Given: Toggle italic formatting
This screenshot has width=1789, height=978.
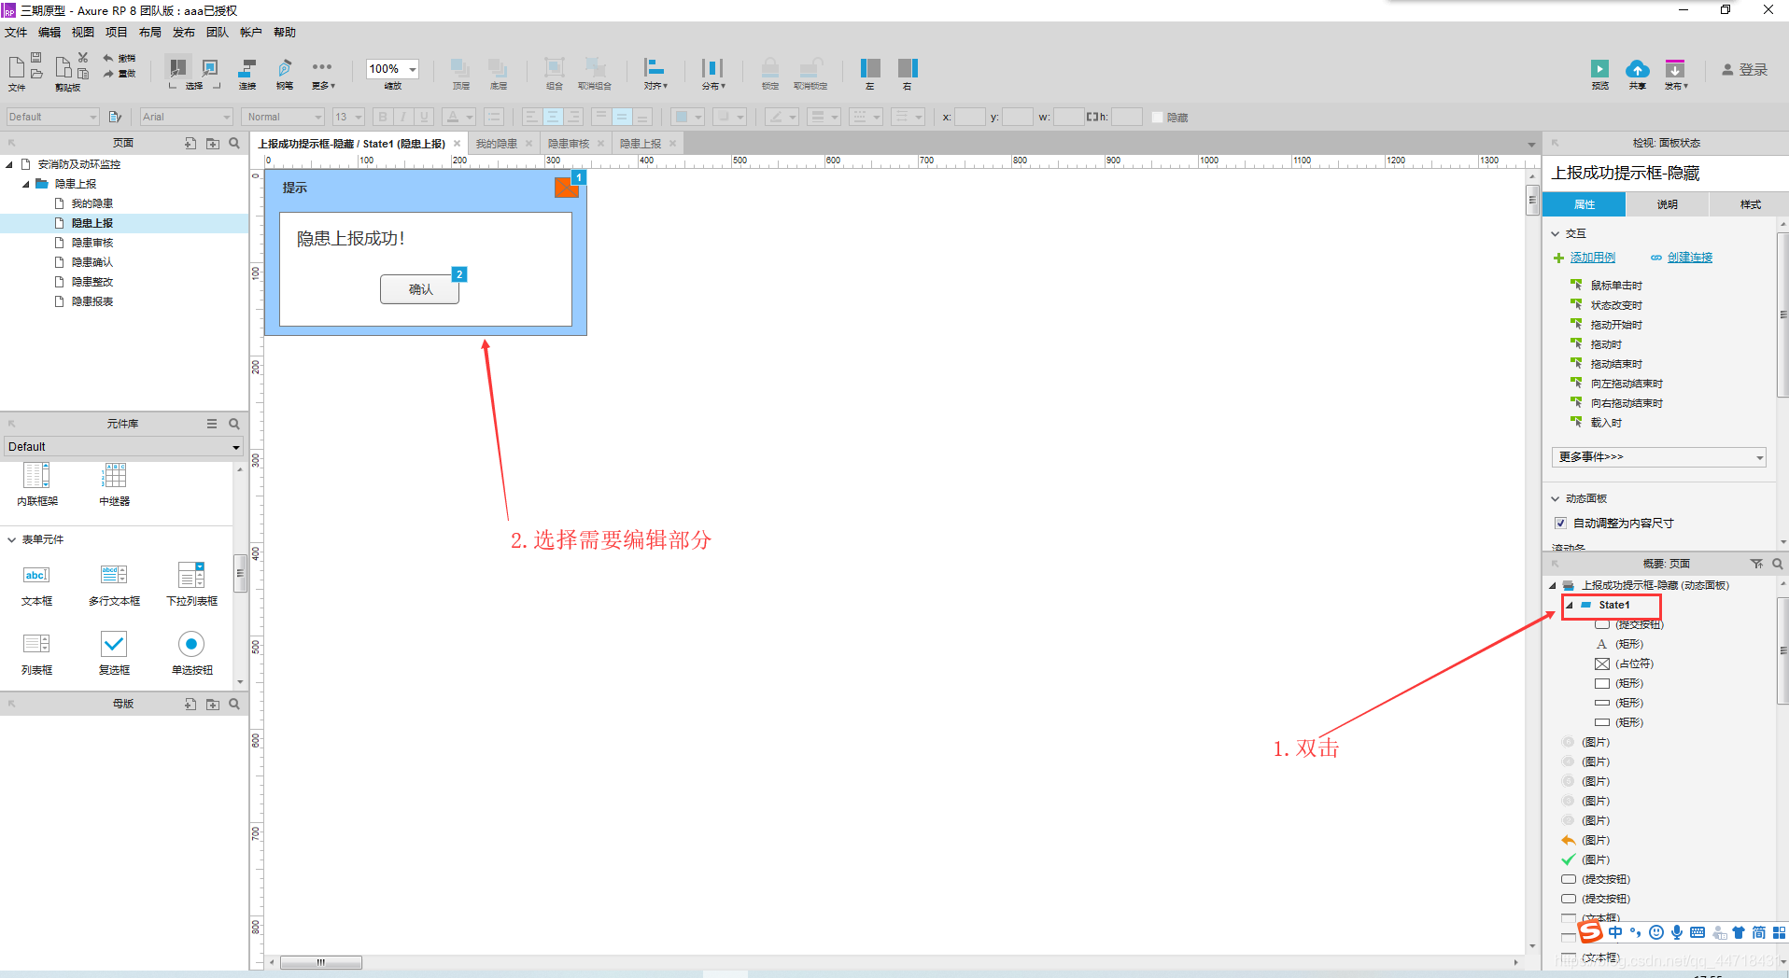Looking at the screenshot, I should (403, 117).
